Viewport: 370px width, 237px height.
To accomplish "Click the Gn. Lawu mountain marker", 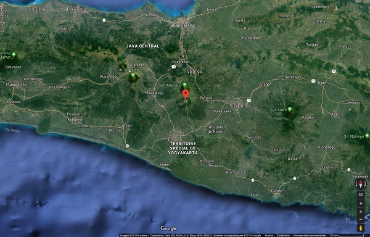I will click(x=290, y=109).
